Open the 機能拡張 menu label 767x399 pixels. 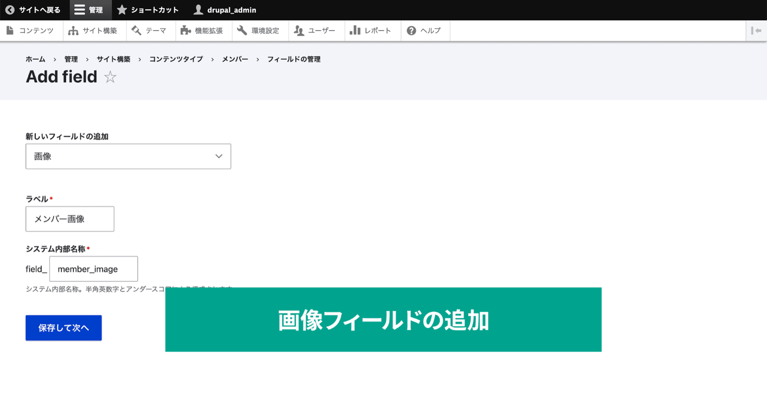(209, 31)
